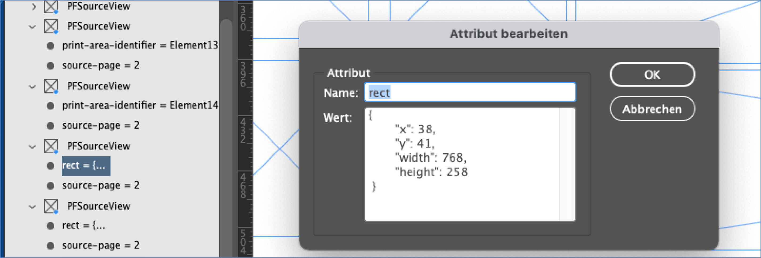The image size is (761, 258).
Task: Collapse PFSourceView node holding the highlighted rect attribute
Action: (32, 147)
